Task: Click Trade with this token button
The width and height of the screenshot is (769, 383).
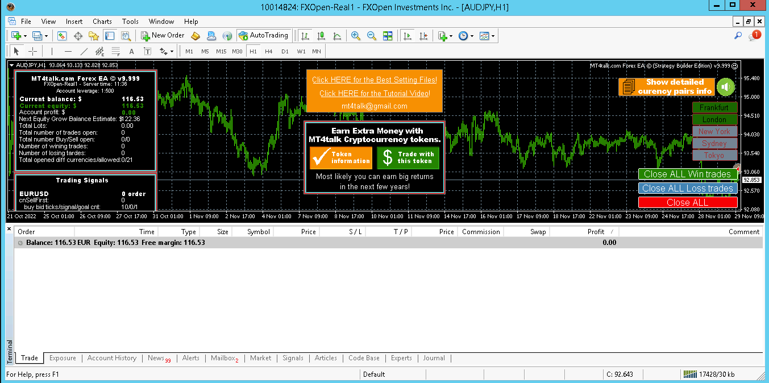Action: pos(408,157)
